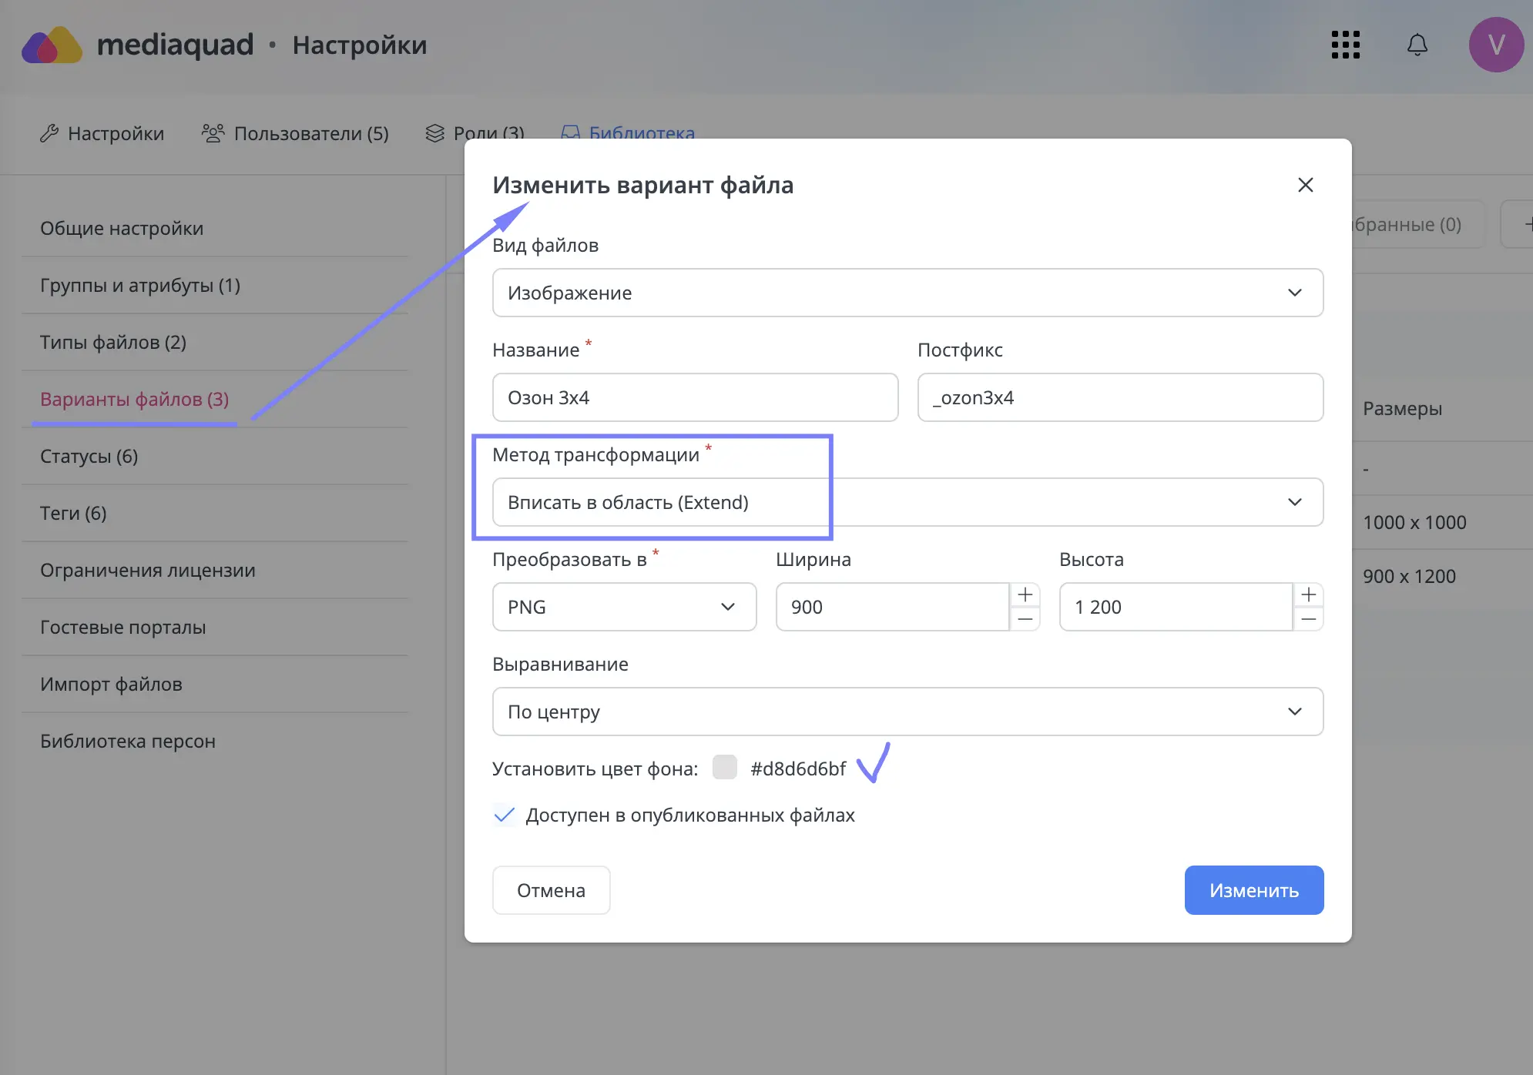The height and width of the screenshot is (1075, 1533).
Task: Toggle Доступен в опубликованных файлах checkbox
Action: [504, 815]
